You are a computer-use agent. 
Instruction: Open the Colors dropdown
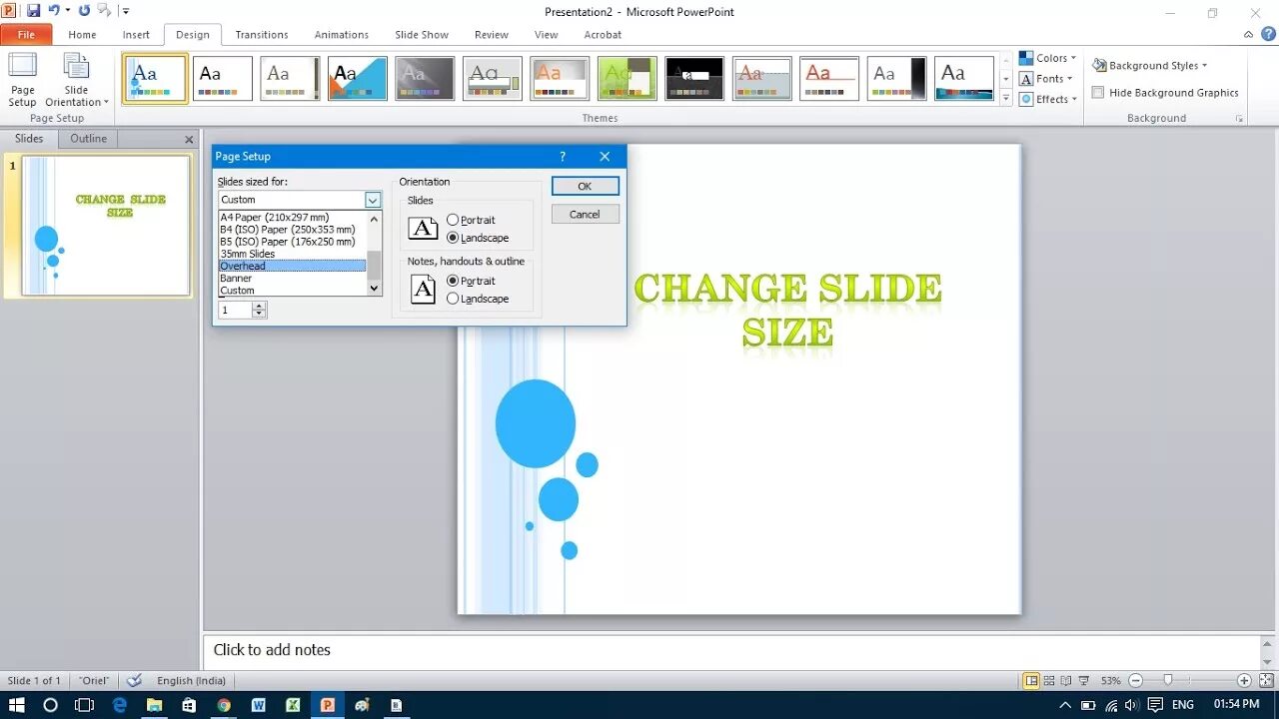(1047, 58)
